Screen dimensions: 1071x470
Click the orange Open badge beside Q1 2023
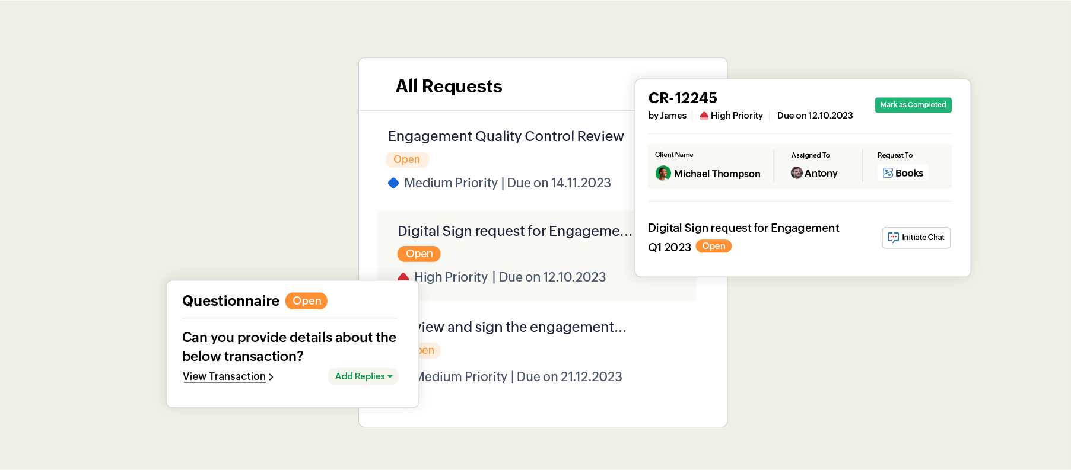click(713, 247)
